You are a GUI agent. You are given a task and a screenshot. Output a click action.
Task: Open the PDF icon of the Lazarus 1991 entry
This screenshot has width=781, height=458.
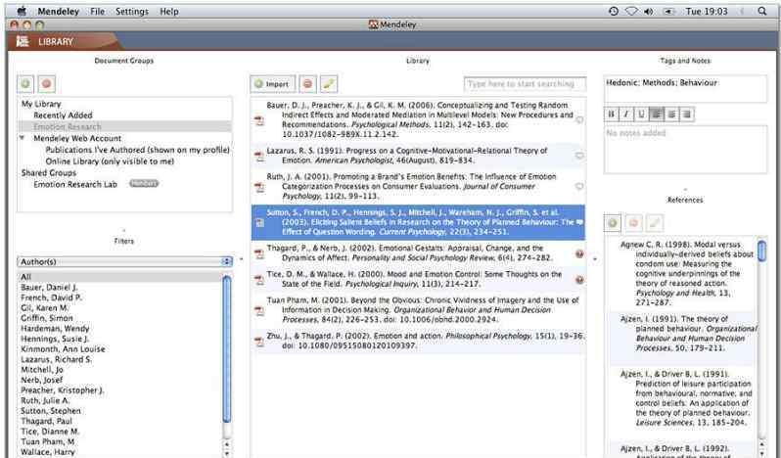coord(259,156)
